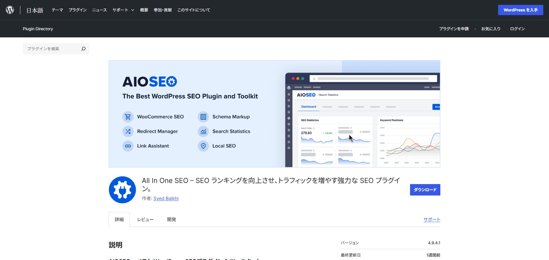Open the 概要 menu item
Screen dimensions: 549x260
144,10
